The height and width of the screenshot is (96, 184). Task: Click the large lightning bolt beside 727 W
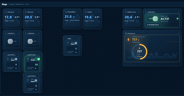(129, 40)
